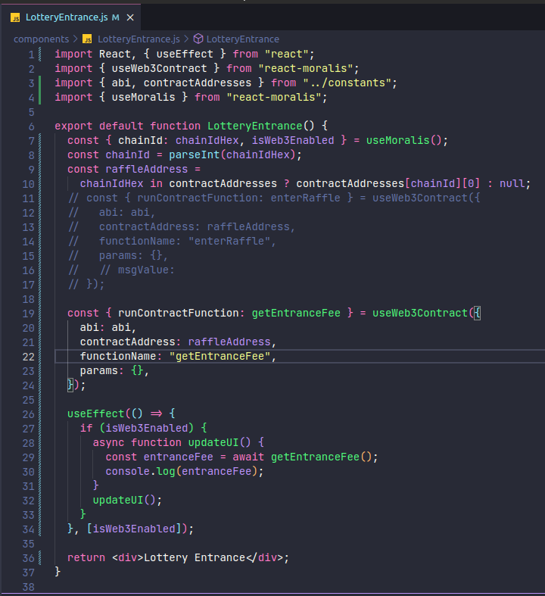Click commented 'enterRaffle' on line 11

click(x=305, y=198)
